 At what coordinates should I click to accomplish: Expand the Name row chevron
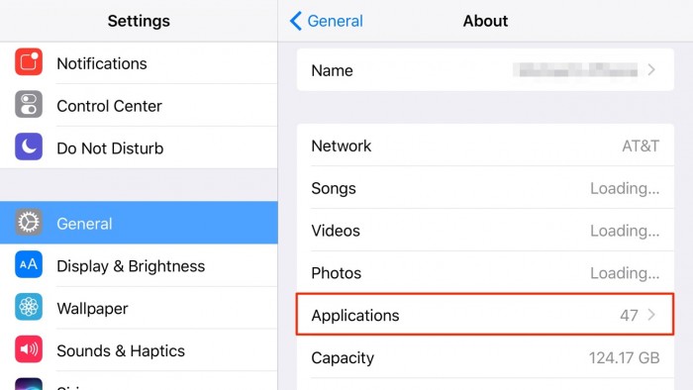[651, 70]
